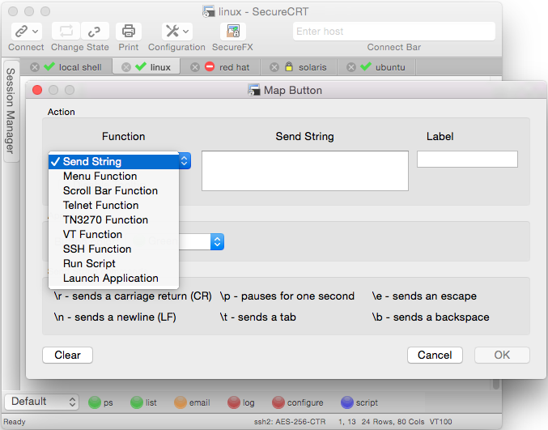This screenshot has height=430, width=548.
Task: Launch SecureFX from the toolbar
Action: pyautogui.click(x=233, y=32)
